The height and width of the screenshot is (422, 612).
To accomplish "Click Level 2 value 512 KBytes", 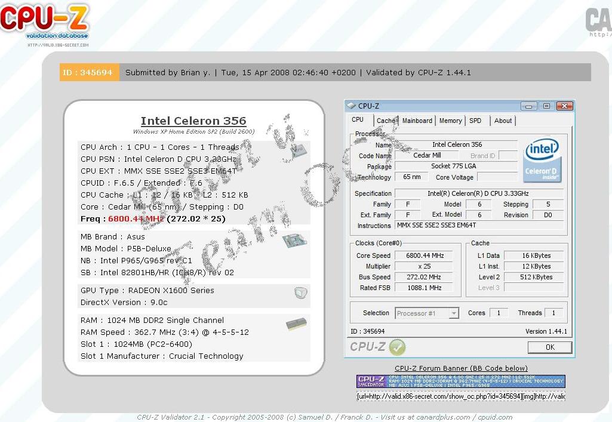I will pyautogui.click(x=534, y=277).
